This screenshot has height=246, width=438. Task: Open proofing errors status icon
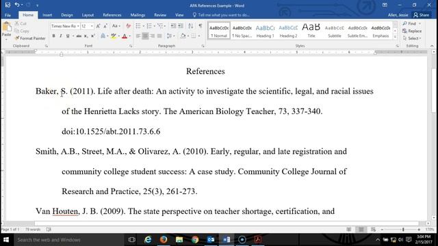49,230
